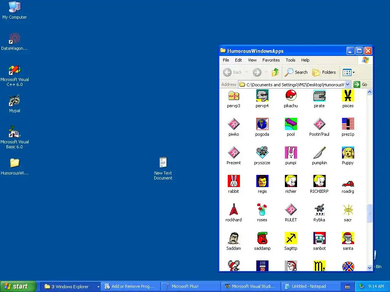Select the pervp4 sunglasses icon
Screen dimensions: 390x292
coord(262,96)
